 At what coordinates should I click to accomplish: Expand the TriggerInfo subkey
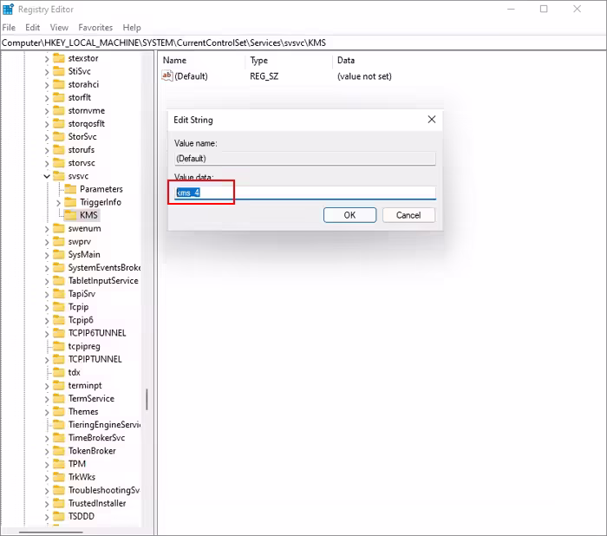(58, 203)
